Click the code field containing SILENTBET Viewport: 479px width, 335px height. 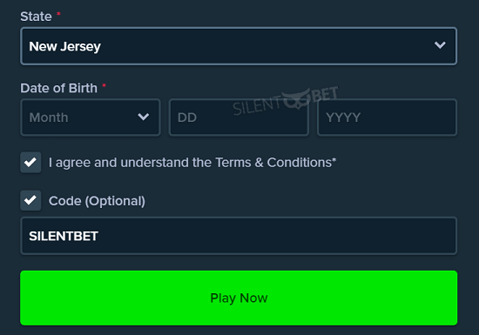pyautogui.click(x=239, y=236)
